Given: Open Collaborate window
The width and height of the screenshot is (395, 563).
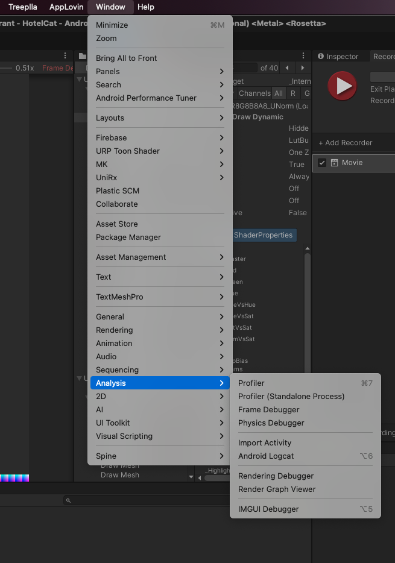Looking at the screenshot, I should 160,204.
